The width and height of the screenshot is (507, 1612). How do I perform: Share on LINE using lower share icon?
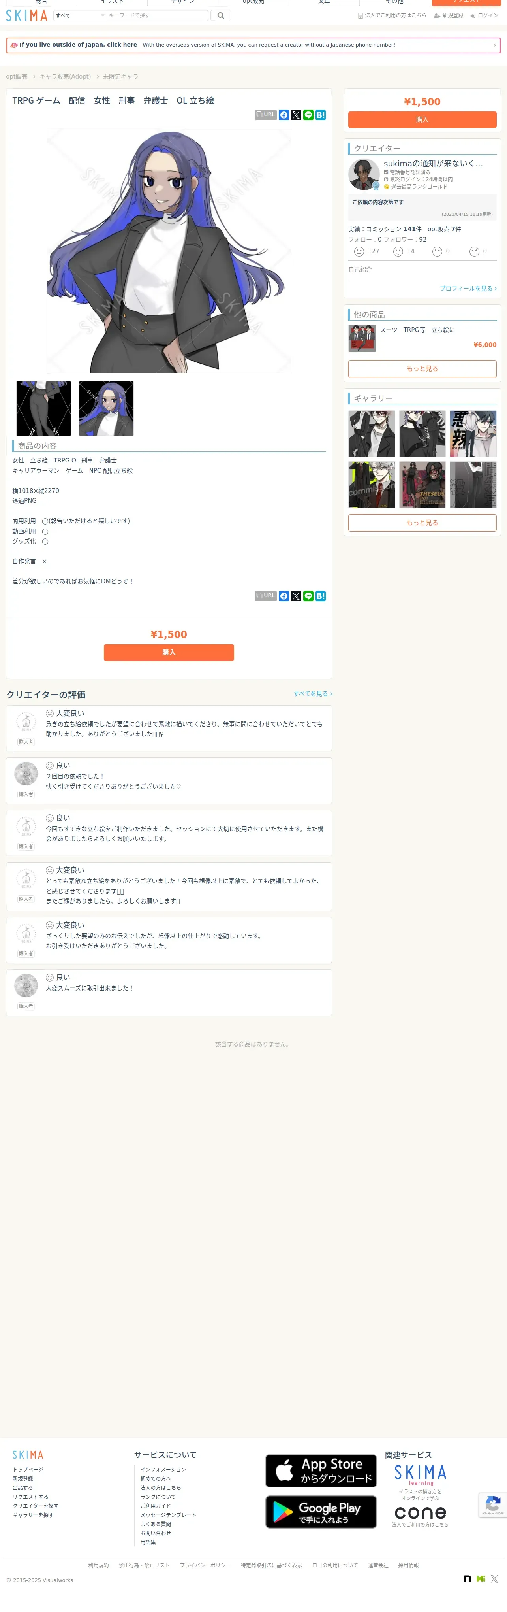(308, 596)
